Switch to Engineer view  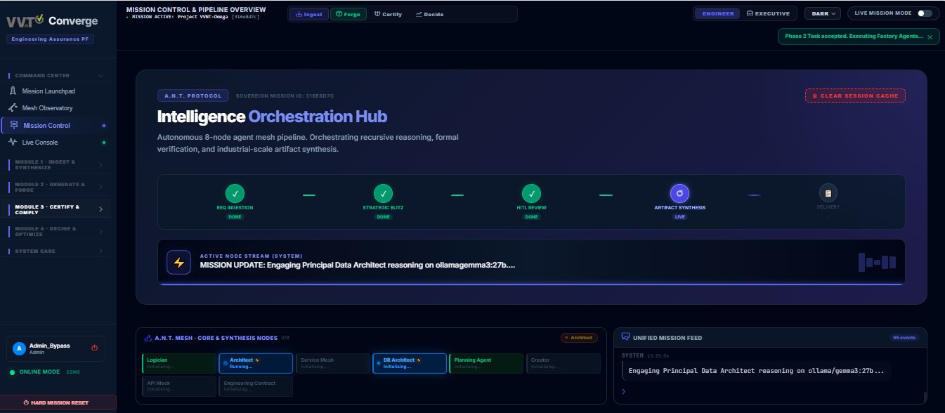[717, 13]
